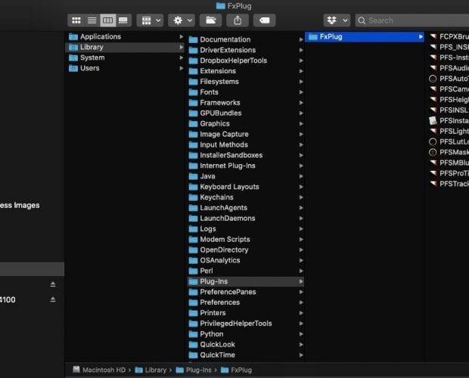Image resolution: width=469 pixels, height=378 pixels.
Task: Click Plug-Ins in the path bar
Action: tap(194, 370)
